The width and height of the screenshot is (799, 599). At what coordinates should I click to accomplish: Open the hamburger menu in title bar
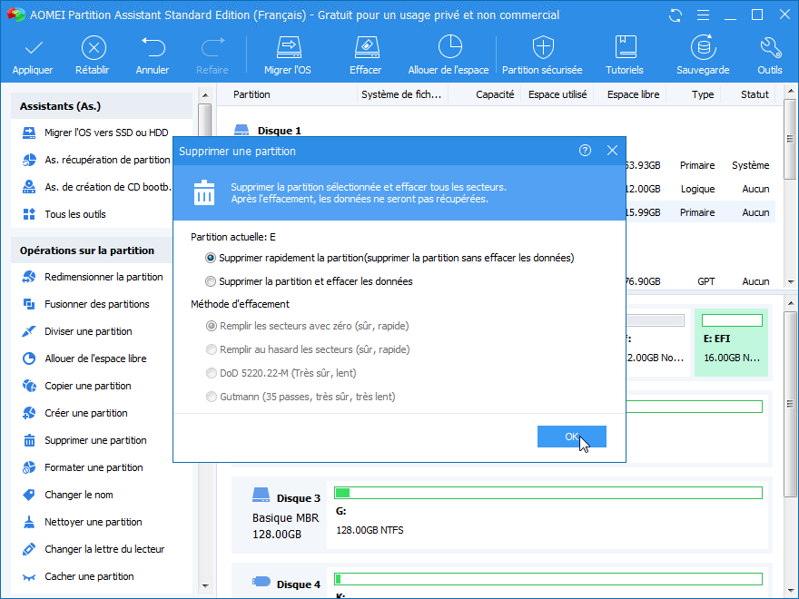click(x=703, y=15)
